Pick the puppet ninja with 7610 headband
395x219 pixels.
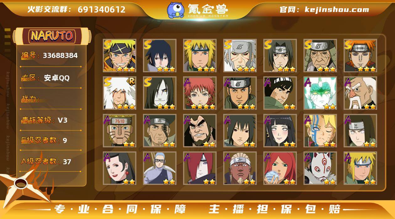[x=120, y=131]
